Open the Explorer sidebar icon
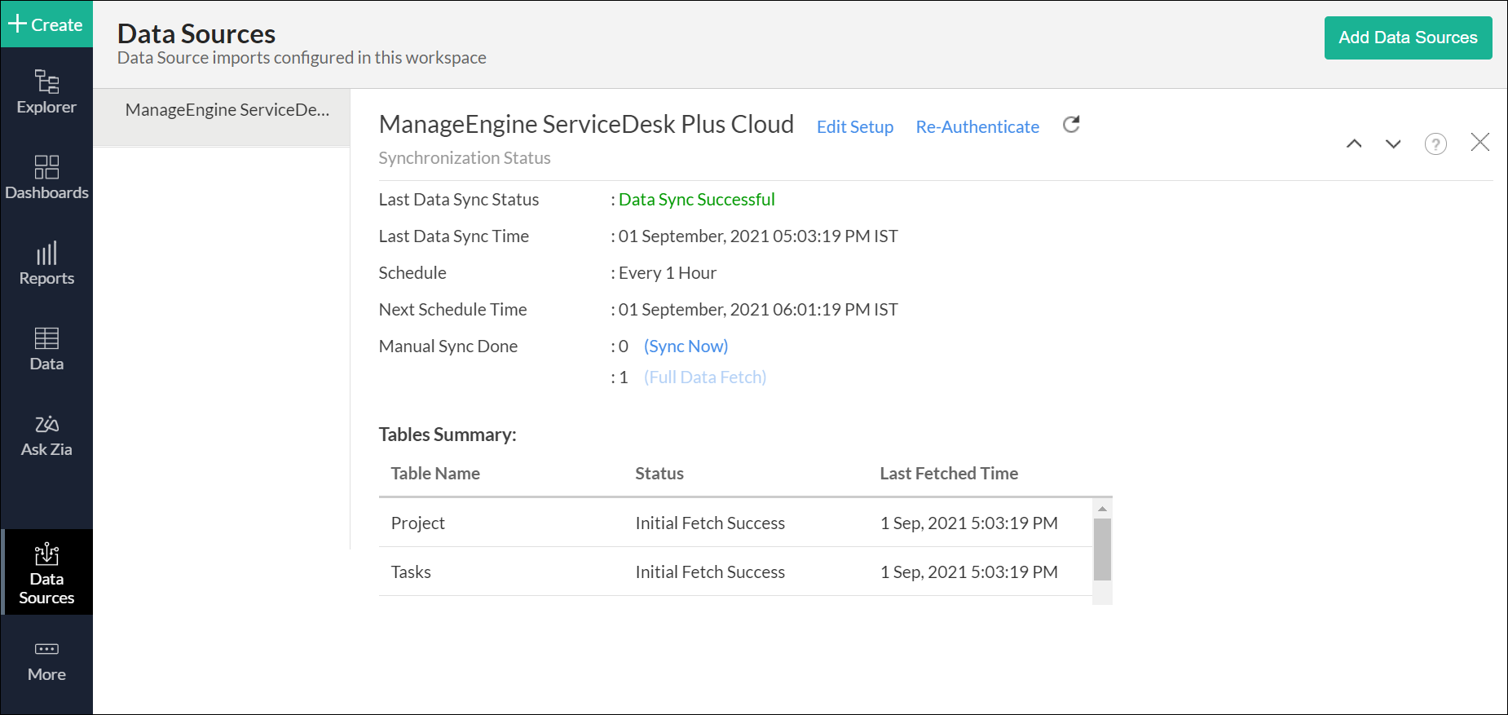 (46, 92)
